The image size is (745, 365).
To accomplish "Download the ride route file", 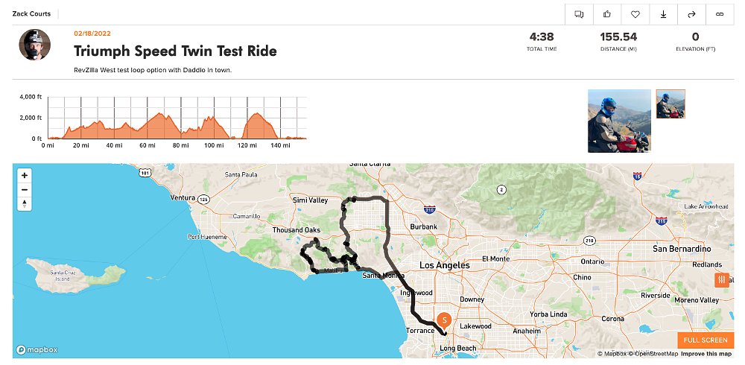I will (x=663, y=14).
